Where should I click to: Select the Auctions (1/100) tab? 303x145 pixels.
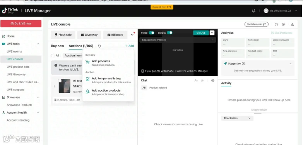tap(81, 46)
